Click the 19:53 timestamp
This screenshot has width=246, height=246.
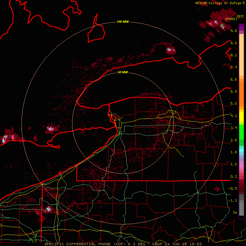(x=195, y=244)
